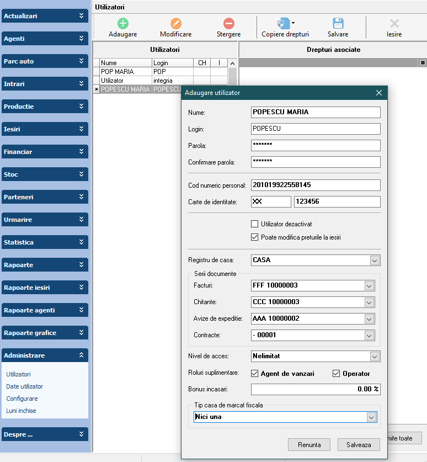Viewport: 427px width, 462px height.
Task: Enable the Utilizator dezactivat checkbox
Action: [254, 224]
